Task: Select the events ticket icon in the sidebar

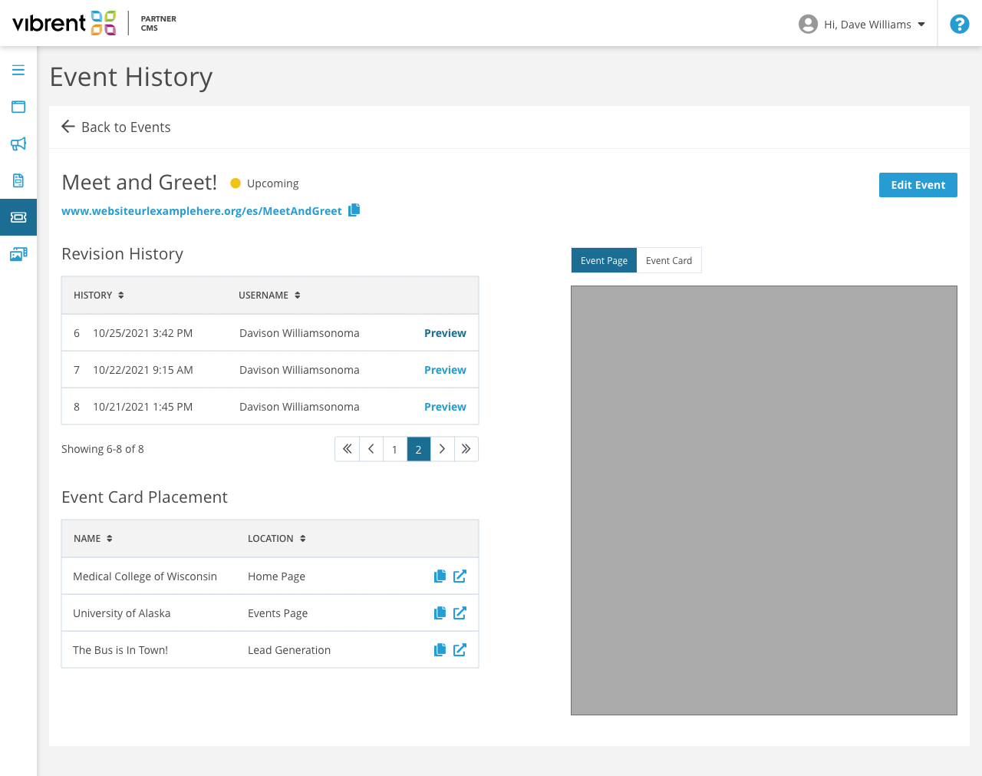Action: point(18,217)
